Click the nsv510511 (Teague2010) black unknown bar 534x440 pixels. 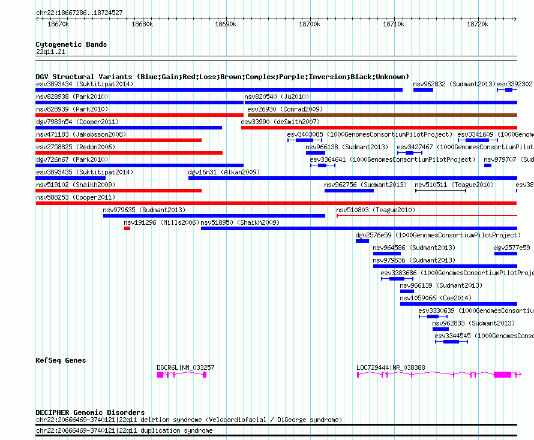440,191
